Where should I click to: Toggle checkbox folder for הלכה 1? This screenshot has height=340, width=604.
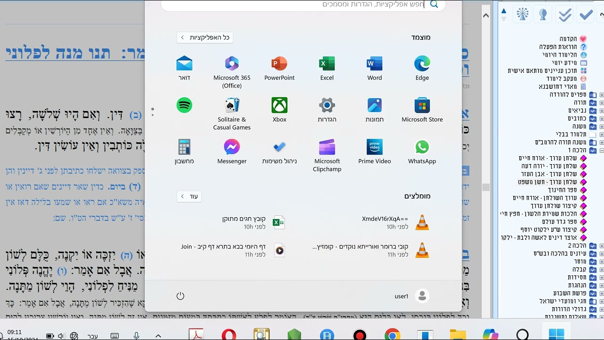593,151
